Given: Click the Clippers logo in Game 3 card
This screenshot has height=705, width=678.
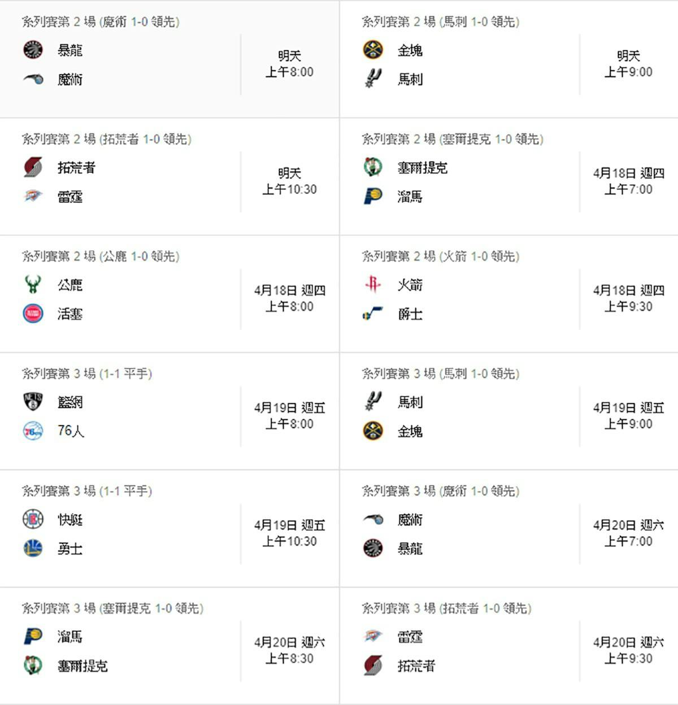Looking at the screenshot, I should click(x=33, y=519).
